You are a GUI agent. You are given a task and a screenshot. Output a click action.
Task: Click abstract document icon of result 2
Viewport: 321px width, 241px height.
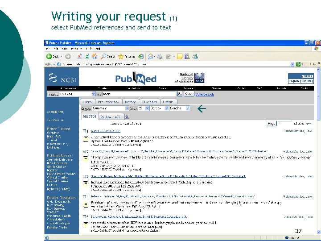coord(86,159)
